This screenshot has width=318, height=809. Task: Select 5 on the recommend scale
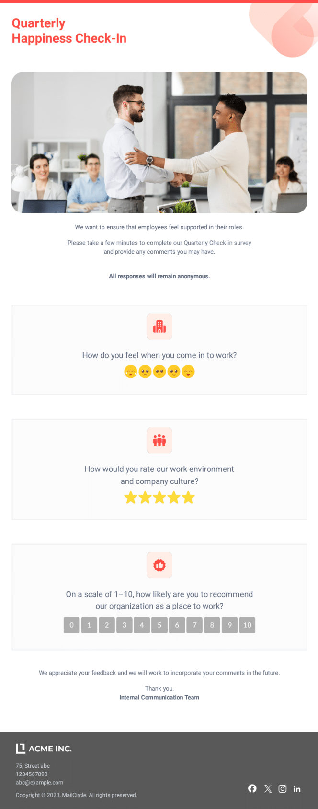pos(159,625)
